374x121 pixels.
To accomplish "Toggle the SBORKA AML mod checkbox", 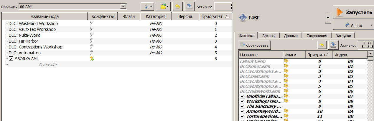I will [x=11, y=59].
